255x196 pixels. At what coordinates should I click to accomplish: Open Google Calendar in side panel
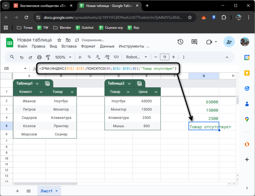coord(247,57)
